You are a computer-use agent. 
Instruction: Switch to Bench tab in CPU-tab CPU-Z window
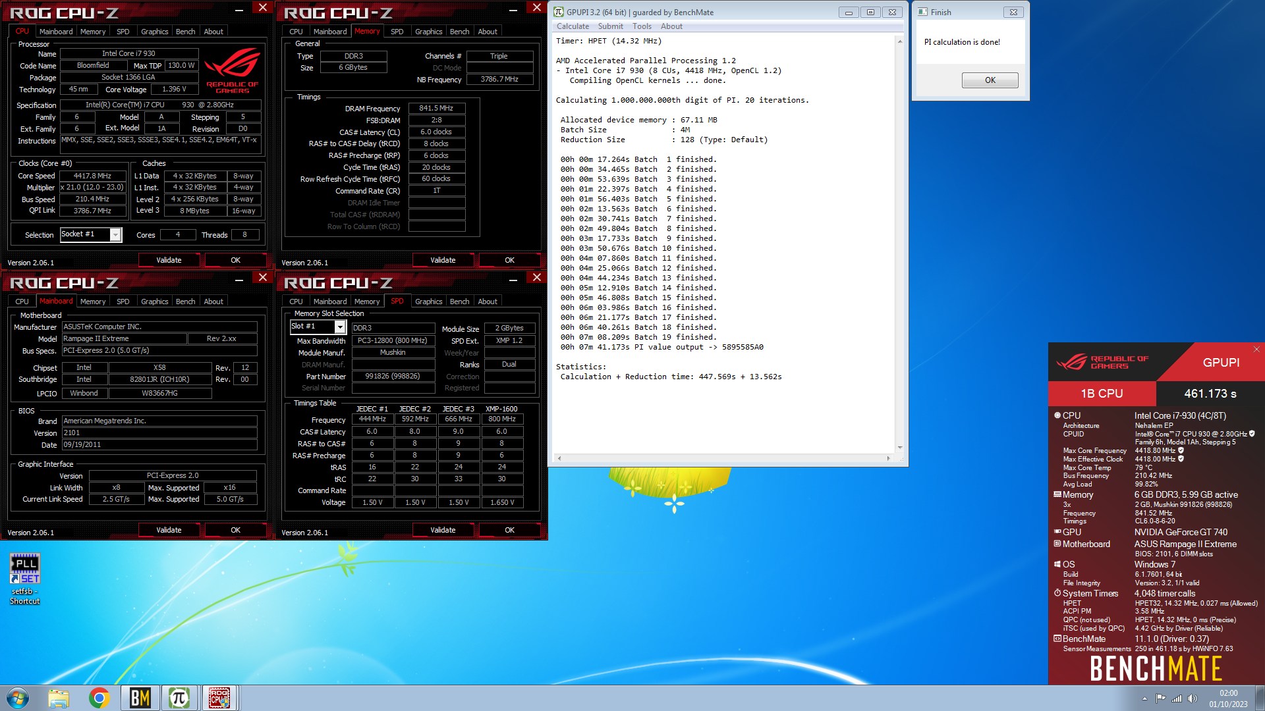185,32
